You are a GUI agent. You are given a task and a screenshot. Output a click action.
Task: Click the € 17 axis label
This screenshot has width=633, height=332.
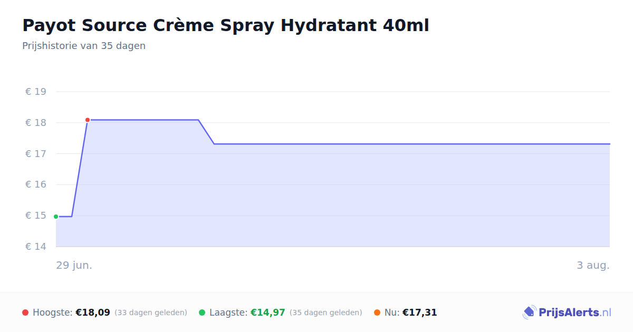point(36,154)
